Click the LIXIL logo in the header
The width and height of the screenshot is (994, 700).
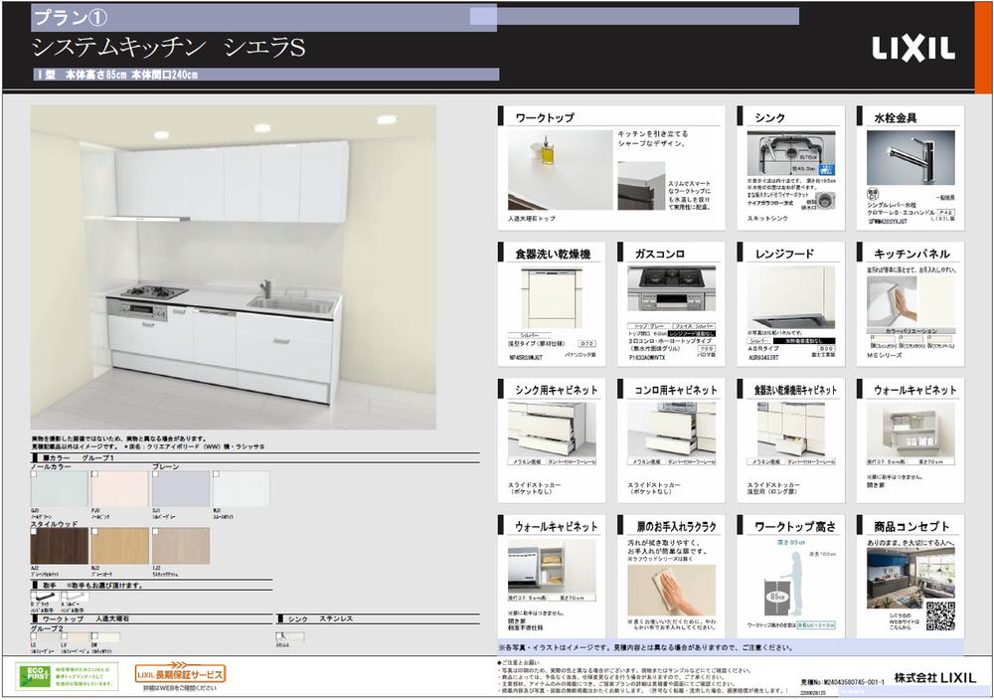tap(912, 49)
